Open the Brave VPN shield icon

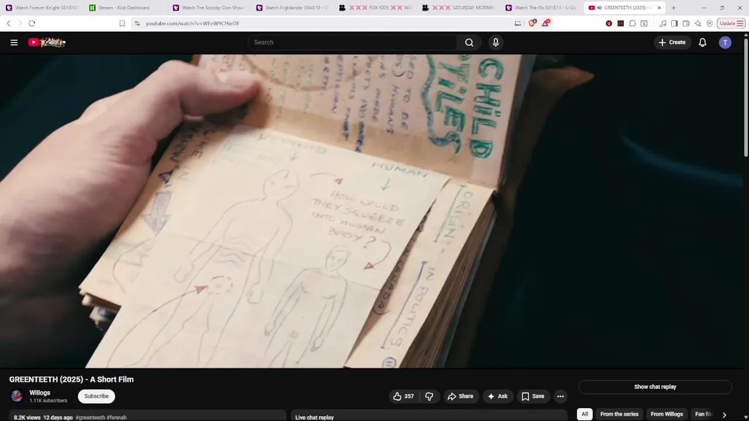709,23
